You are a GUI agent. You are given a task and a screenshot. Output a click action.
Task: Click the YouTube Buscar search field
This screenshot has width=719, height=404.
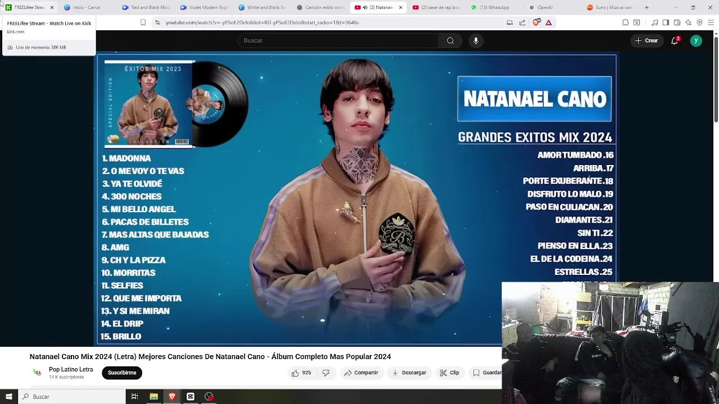click(338, 40)
